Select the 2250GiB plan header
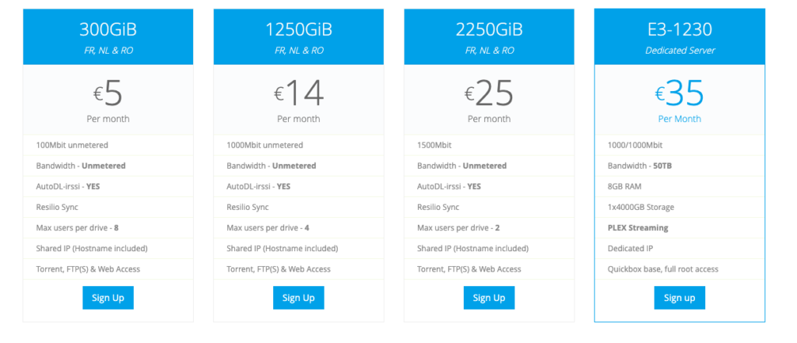 489,37
